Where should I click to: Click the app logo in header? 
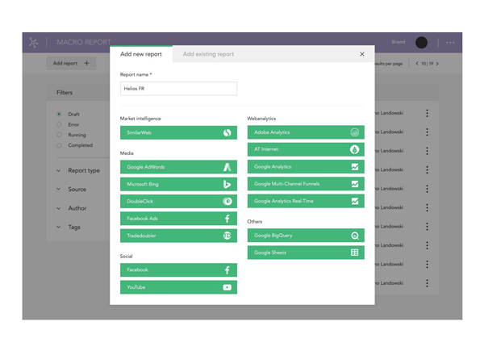(33, 42)
